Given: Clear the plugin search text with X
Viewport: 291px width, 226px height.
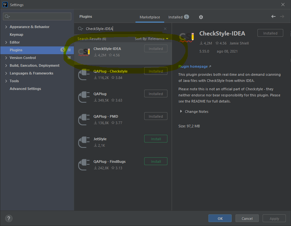Looking at the screenshot, I should click(165, 29).
